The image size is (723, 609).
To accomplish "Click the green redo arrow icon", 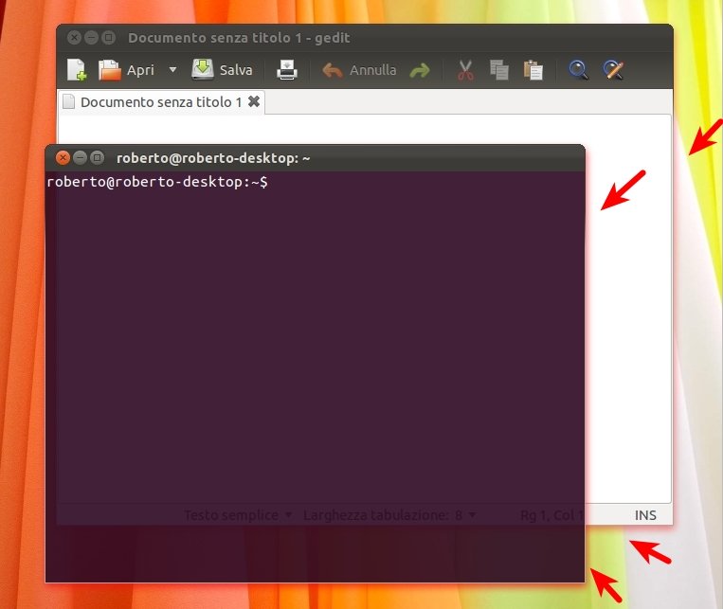I will [419, 70].
